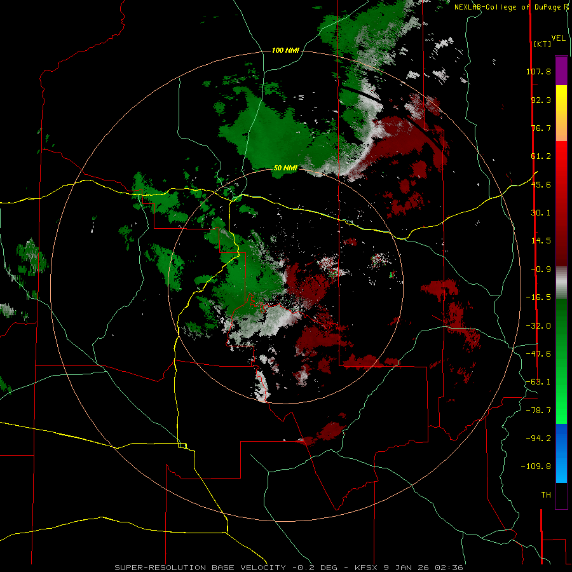Click the VEL legend title
The width and height of the screenshot is (572, 572).
[x=558, y=38]
